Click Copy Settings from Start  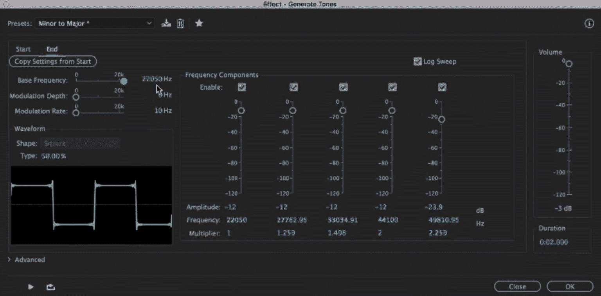tap(52, 61)
